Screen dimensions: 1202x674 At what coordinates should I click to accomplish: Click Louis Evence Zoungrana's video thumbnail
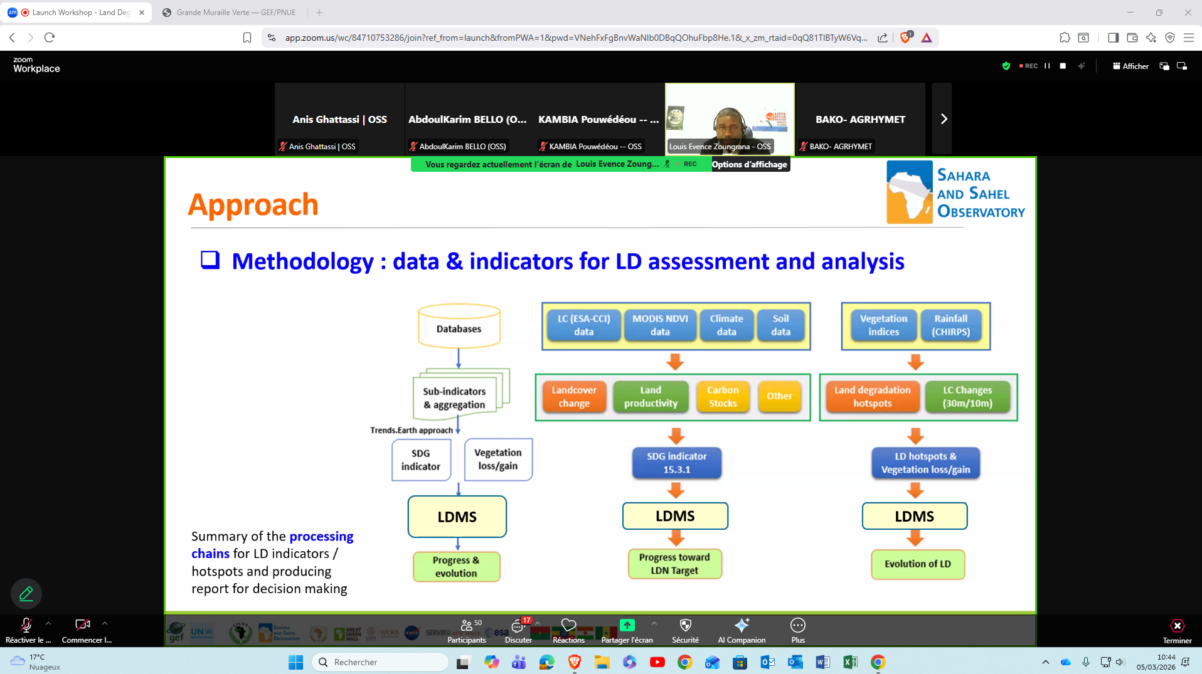pyautogui.click(x=730, y=118)
